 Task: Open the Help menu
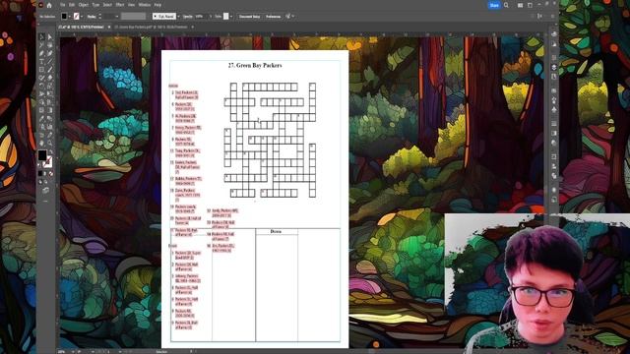click(x=157, y=5)
